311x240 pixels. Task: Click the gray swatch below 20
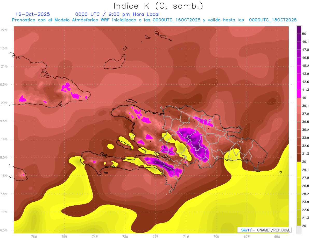click(x=299, y=230)
